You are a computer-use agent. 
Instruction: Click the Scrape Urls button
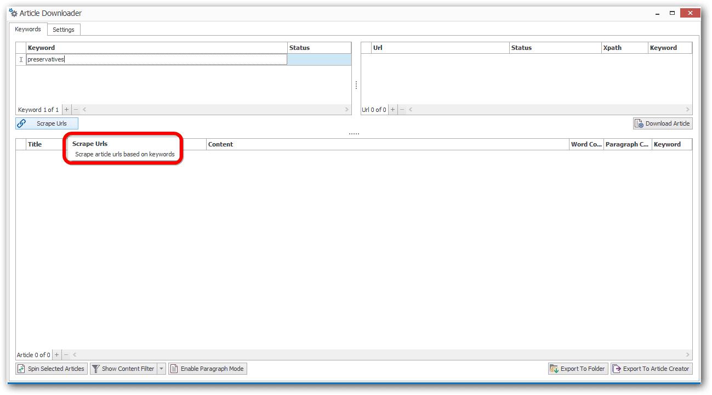pos(47,123)
